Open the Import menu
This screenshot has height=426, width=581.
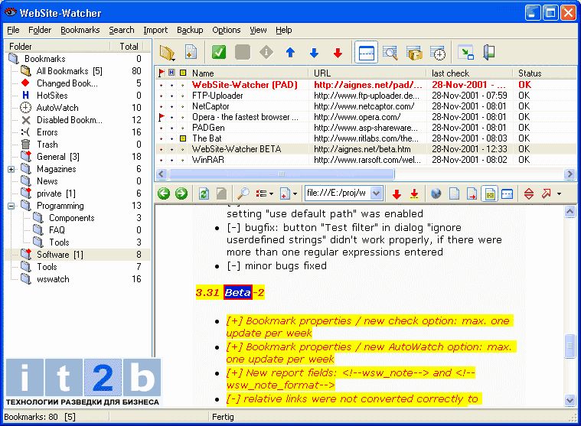click(155, 30)
